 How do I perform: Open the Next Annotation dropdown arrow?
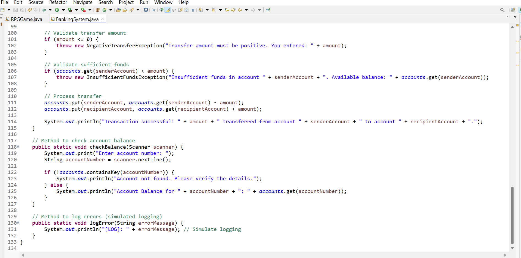click(x=207, y=10)
